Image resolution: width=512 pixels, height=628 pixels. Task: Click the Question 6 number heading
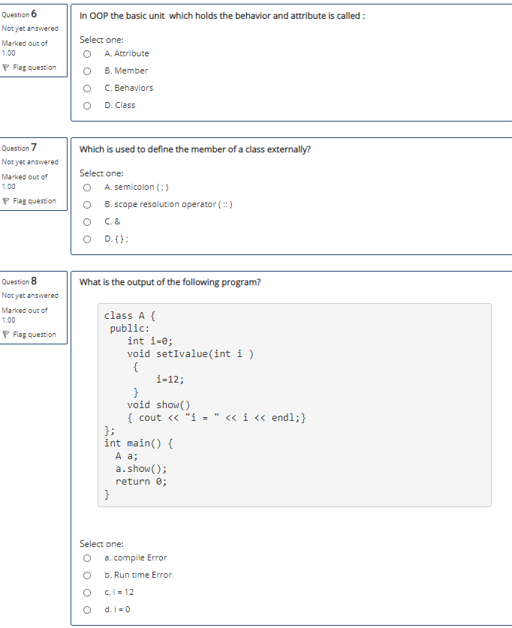coord(20,14)
